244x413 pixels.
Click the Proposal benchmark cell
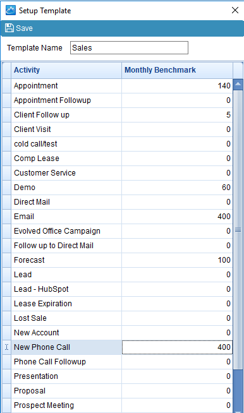click(x=177, y=391)
